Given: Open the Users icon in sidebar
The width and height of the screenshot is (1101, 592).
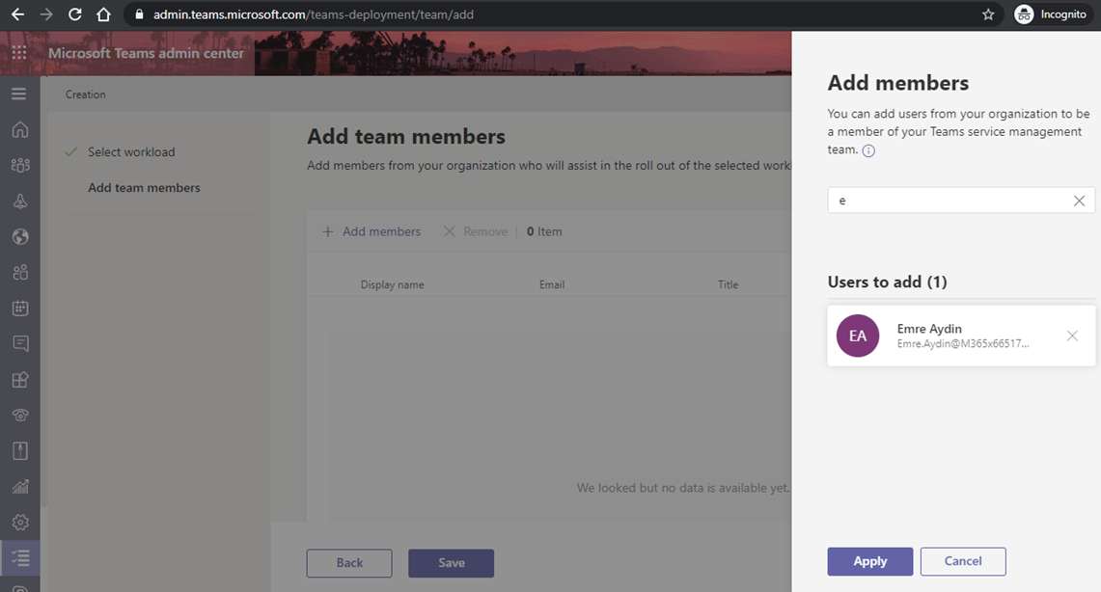Looking at the screenshot, I should click(20, 272).
